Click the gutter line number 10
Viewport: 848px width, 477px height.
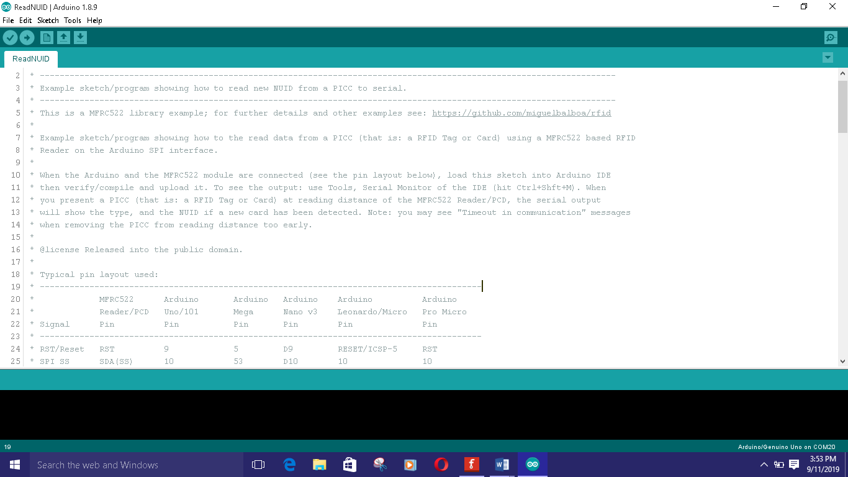[16, 175]
